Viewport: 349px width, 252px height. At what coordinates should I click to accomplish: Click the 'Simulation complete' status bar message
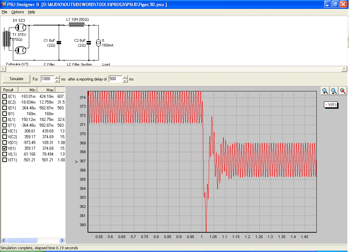pos(39,248)
